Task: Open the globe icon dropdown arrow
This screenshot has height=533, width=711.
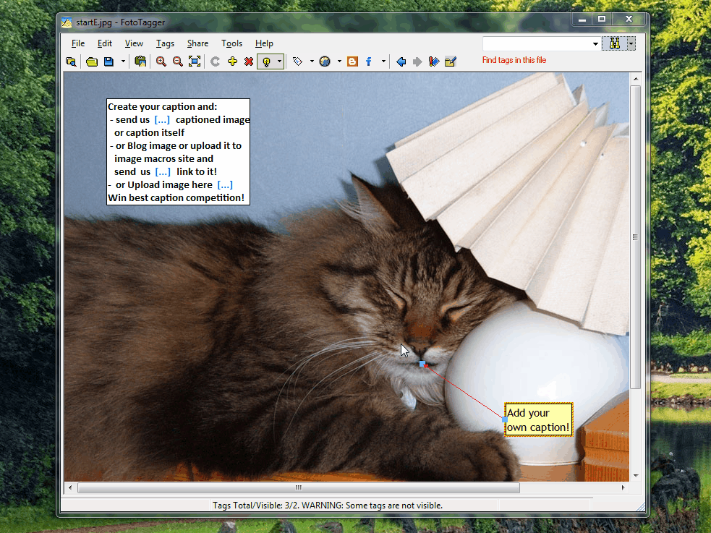Action: [339, 61]
